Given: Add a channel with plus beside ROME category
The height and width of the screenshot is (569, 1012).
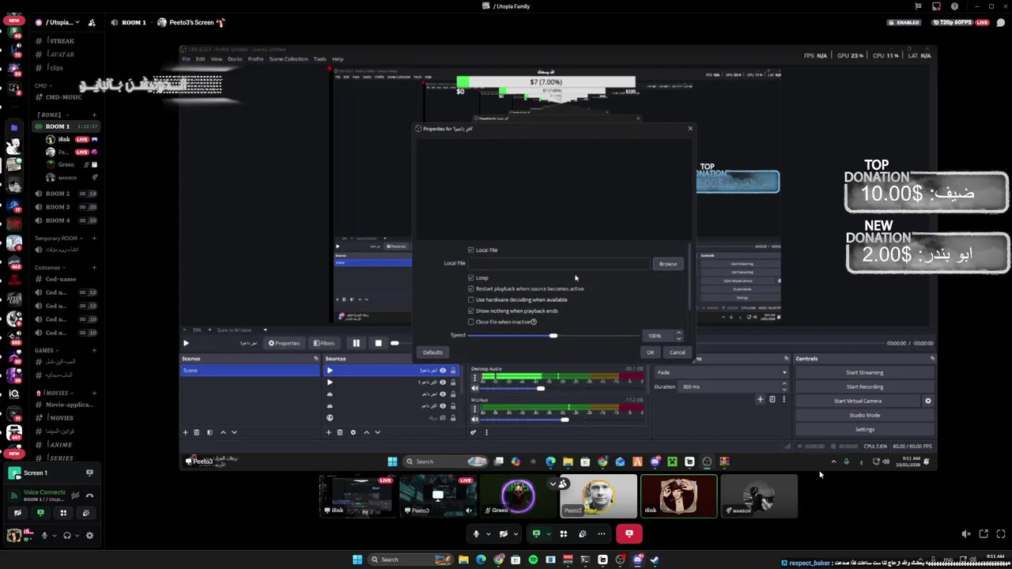Looking at the screenshot, I should tap(94, 115).
